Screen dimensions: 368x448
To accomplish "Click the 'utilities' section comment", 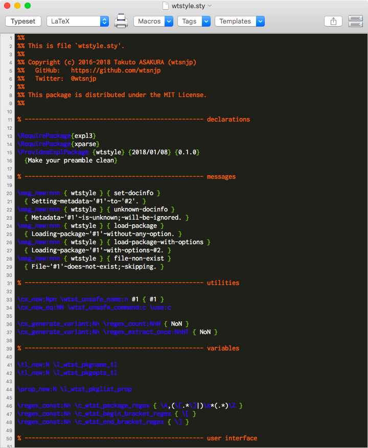I will pos(223,283).
